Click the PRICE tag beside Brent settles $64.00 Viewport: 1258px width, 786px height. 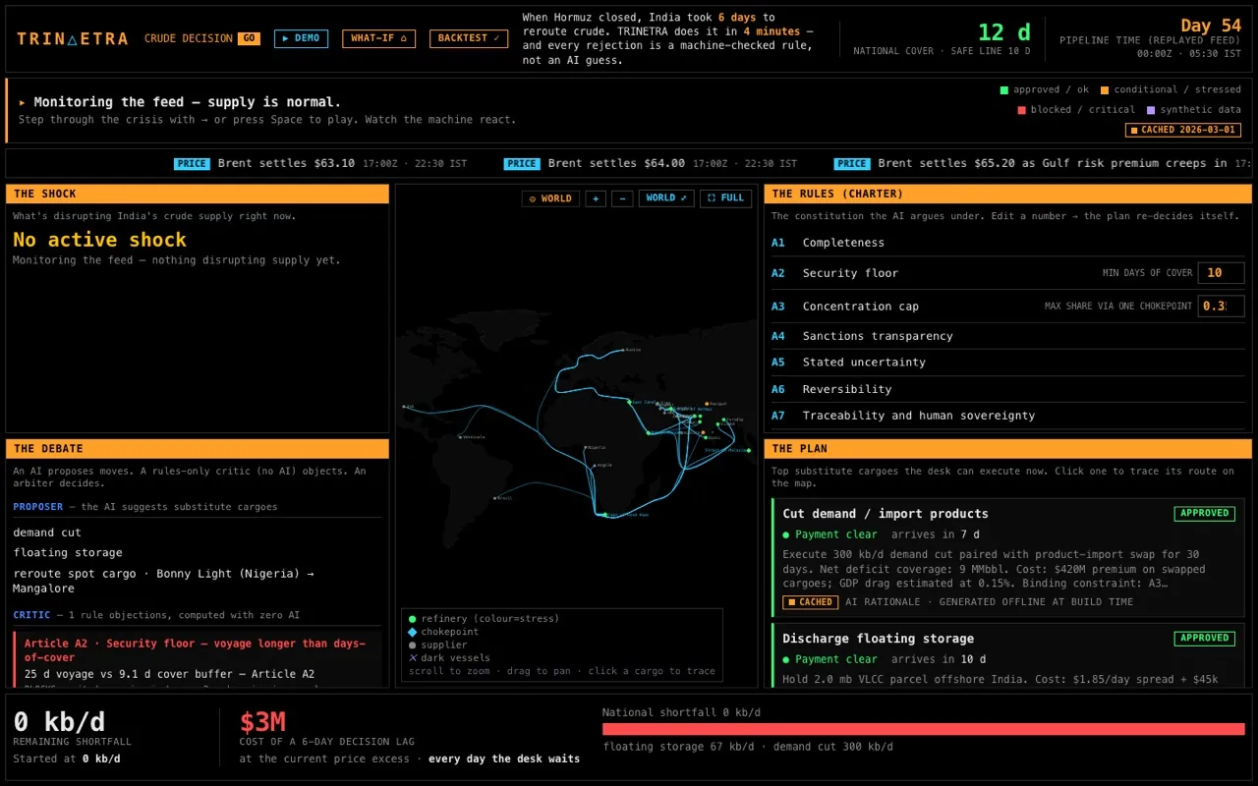(x=522, y=164)
